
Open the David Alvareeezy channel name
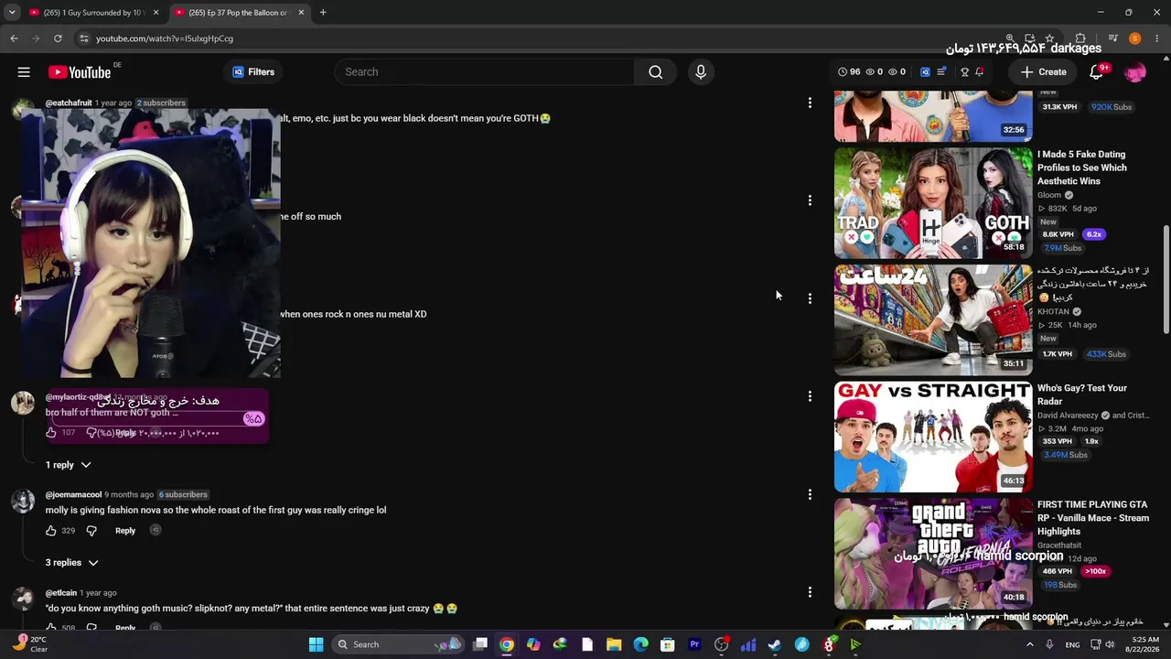click(1067, 416)
